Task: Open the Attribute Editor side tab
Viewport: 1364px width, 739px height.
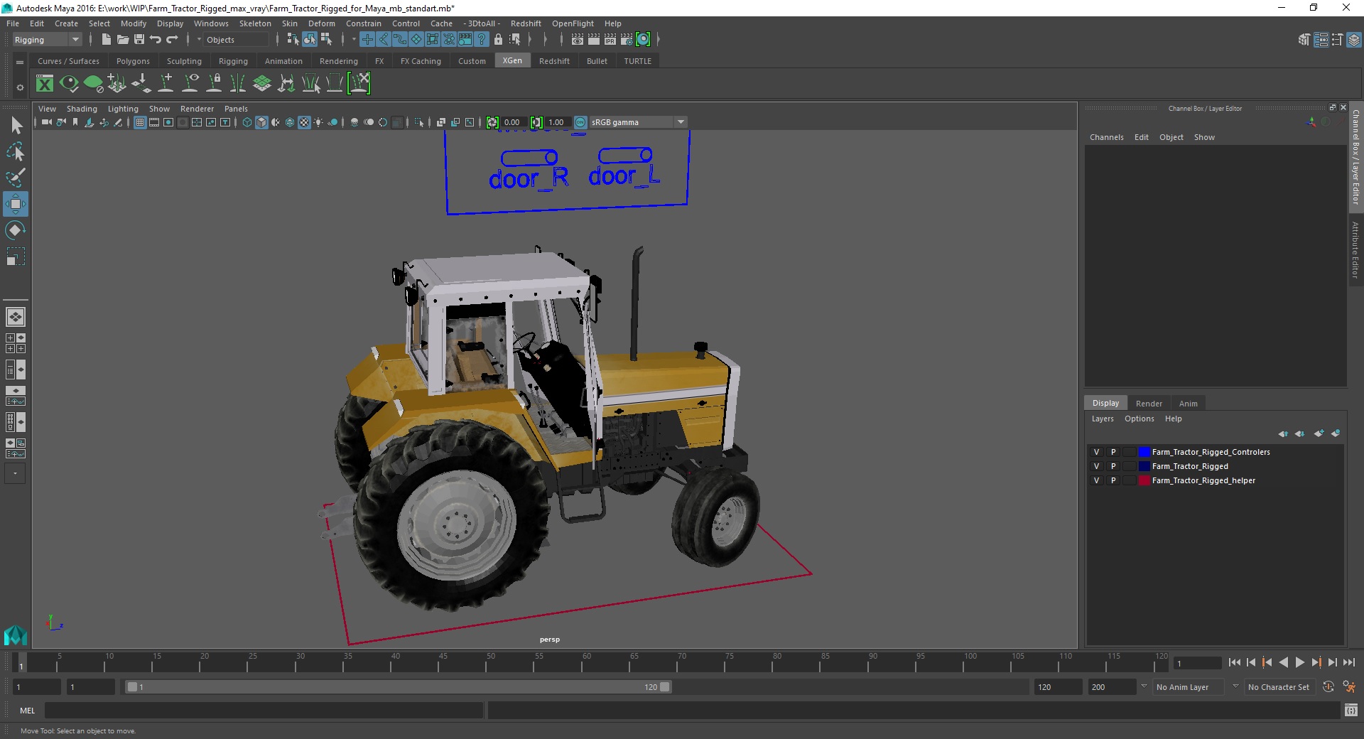Action: tap(1355, 250)
